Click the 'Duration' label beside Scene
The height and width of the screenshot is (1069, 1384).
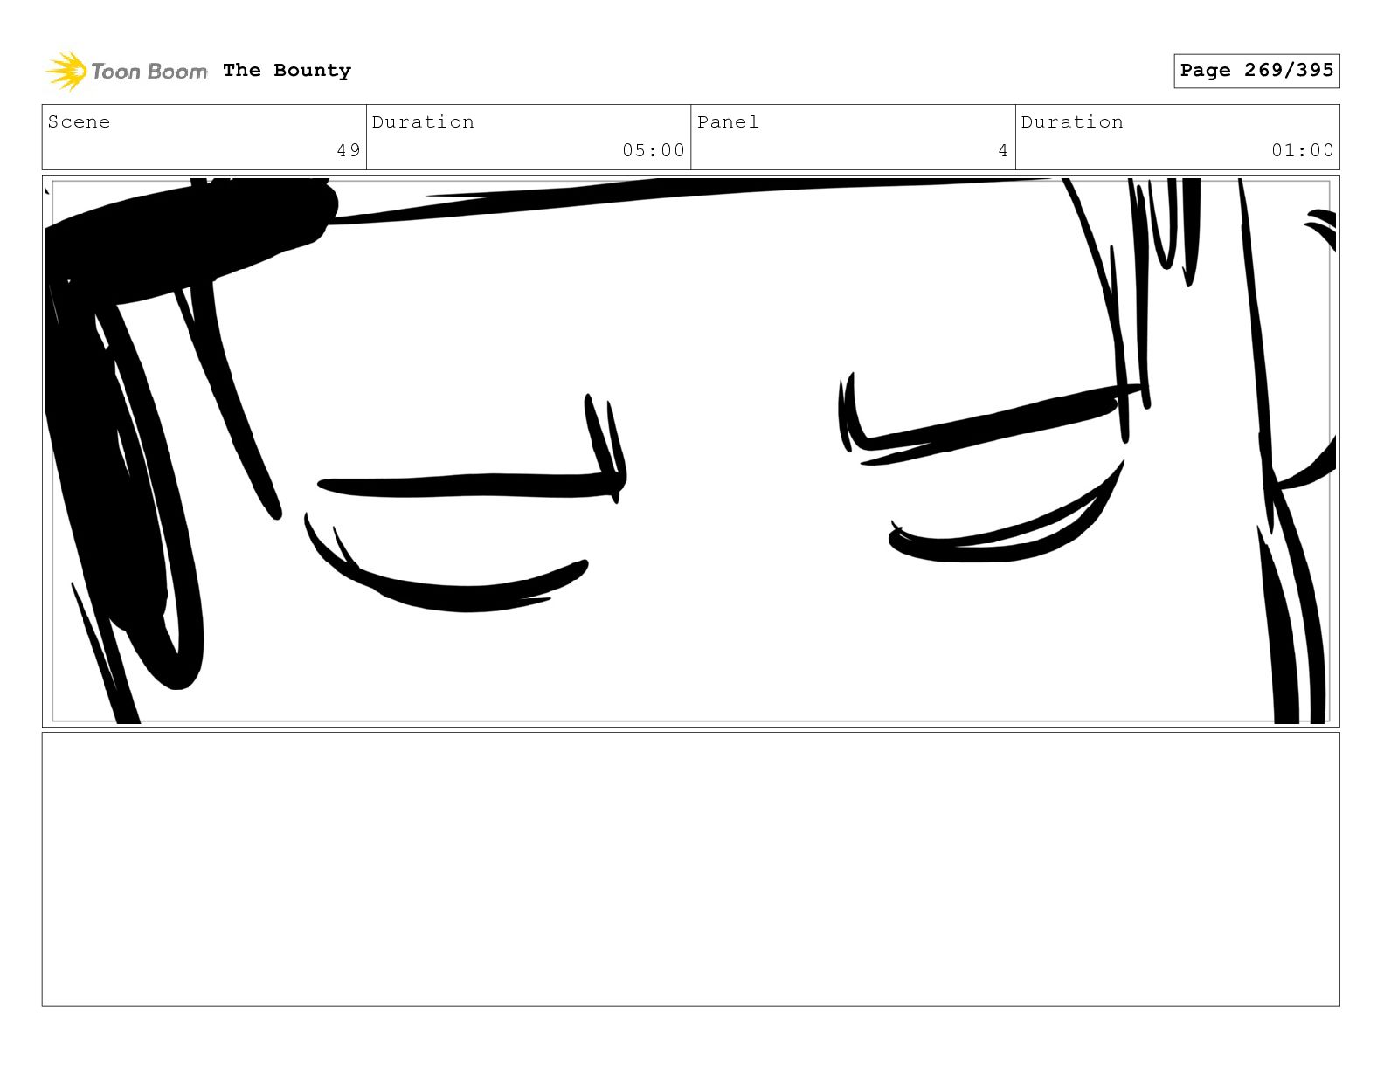(424, 122)
